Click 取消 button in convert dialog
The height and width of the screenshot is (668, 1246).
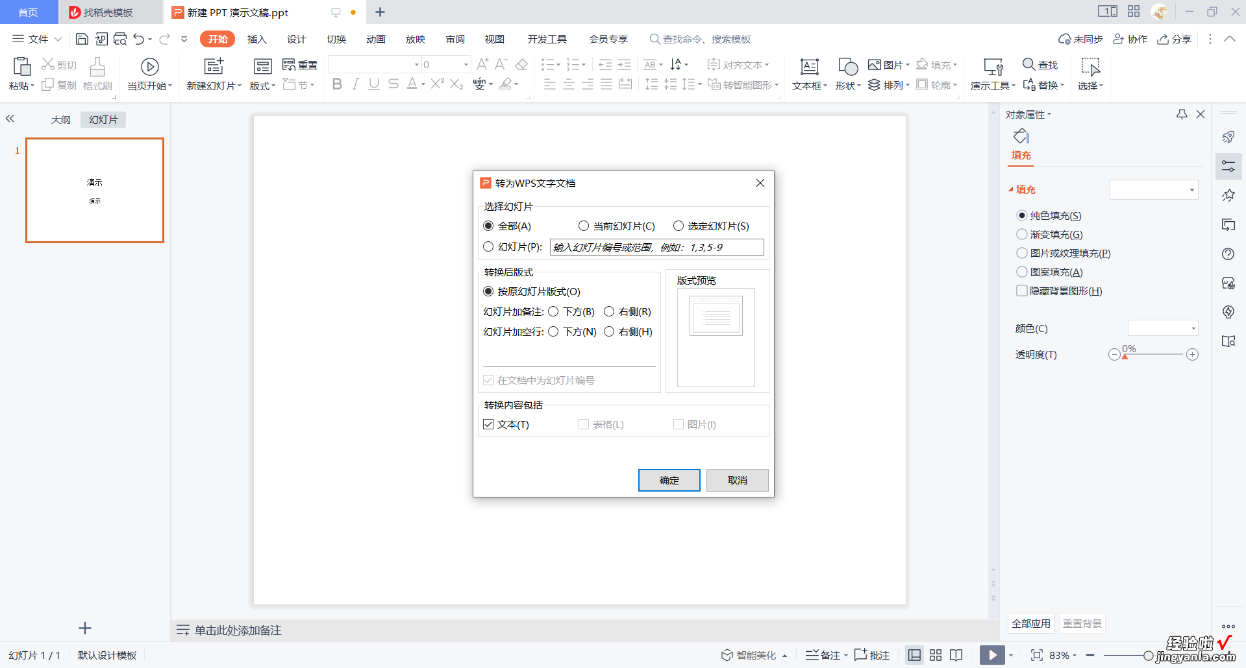tap(738, 480)
